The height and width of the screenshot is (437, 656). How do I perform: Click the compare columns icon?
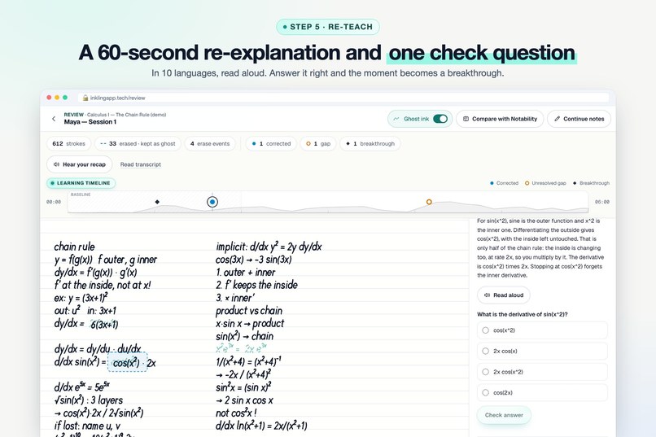466,119
